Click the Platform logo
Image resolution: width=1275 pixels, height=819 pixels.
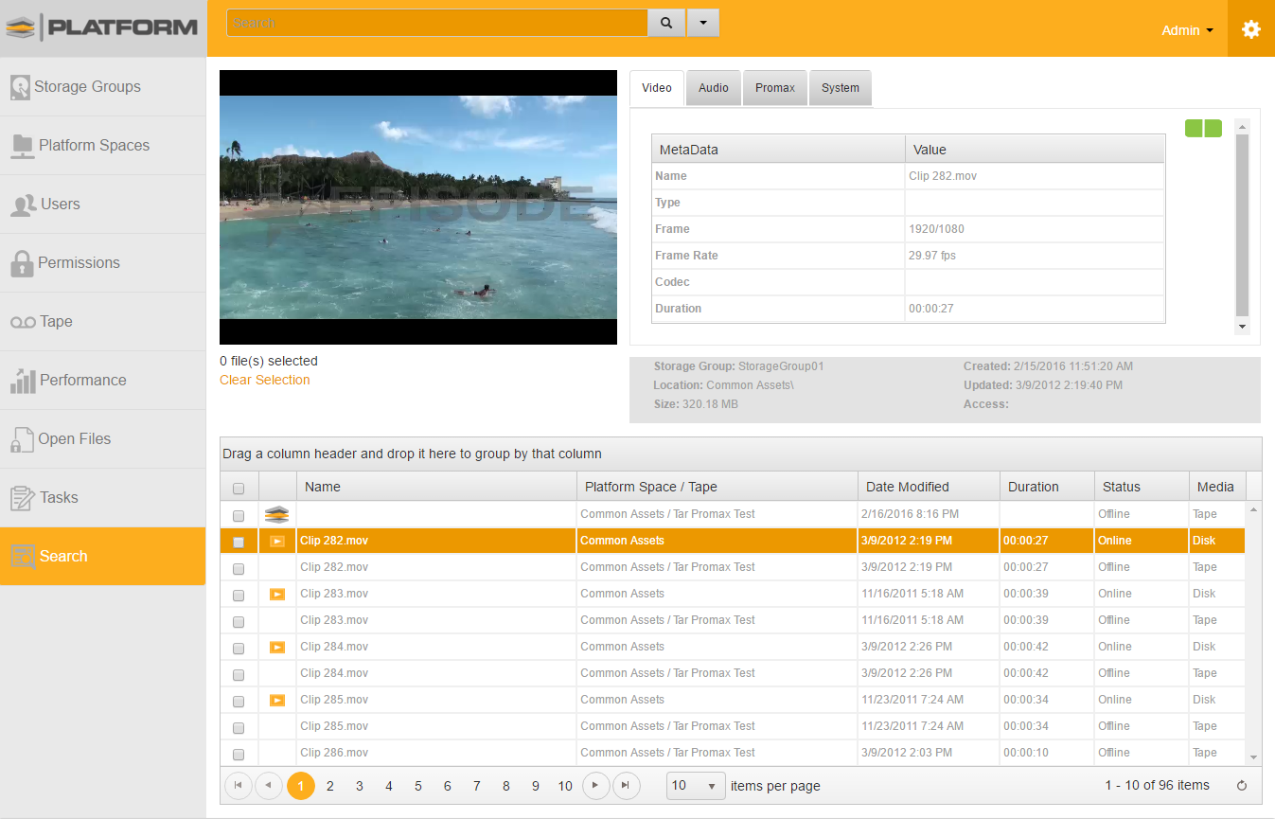[x=102, y=27]
